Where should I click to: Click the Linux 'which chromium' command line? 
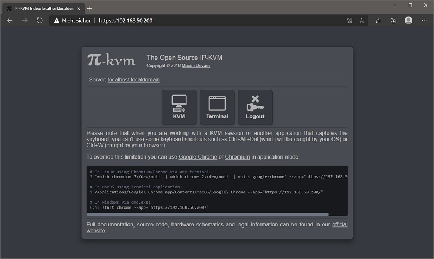tap(219, 176)
